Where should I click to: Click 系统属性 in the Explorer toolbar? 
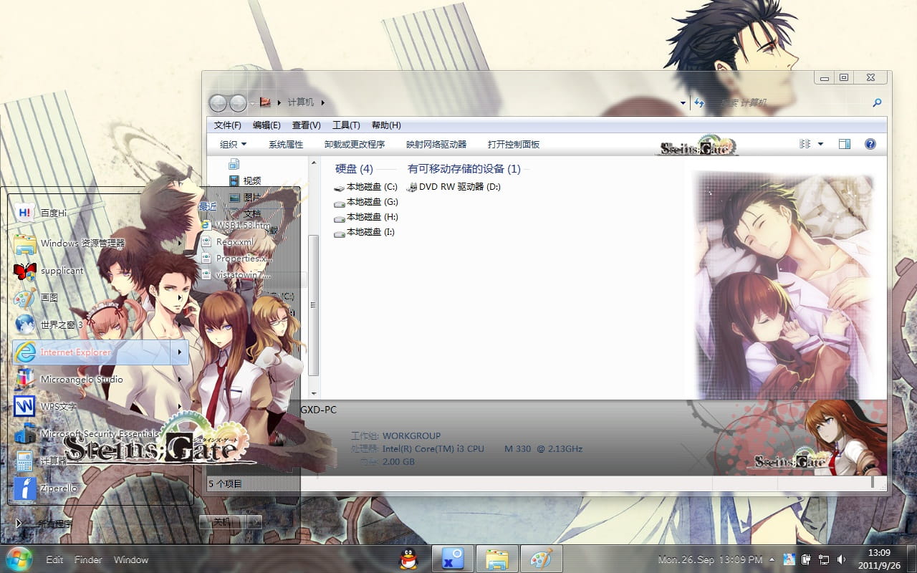tap(286, 144)
